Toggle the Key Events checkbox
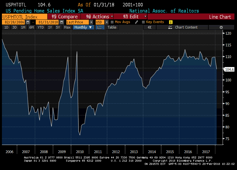 click(x=143, y=22)
